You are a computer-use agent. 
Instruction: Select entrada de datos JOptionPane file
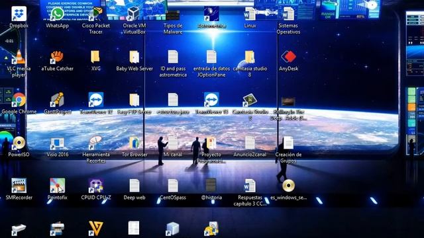[x=211, y=63]
